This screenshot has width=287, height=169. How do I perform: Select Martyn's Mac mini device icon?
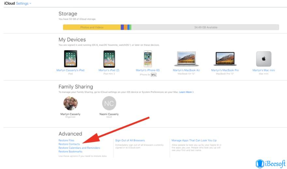264,59
